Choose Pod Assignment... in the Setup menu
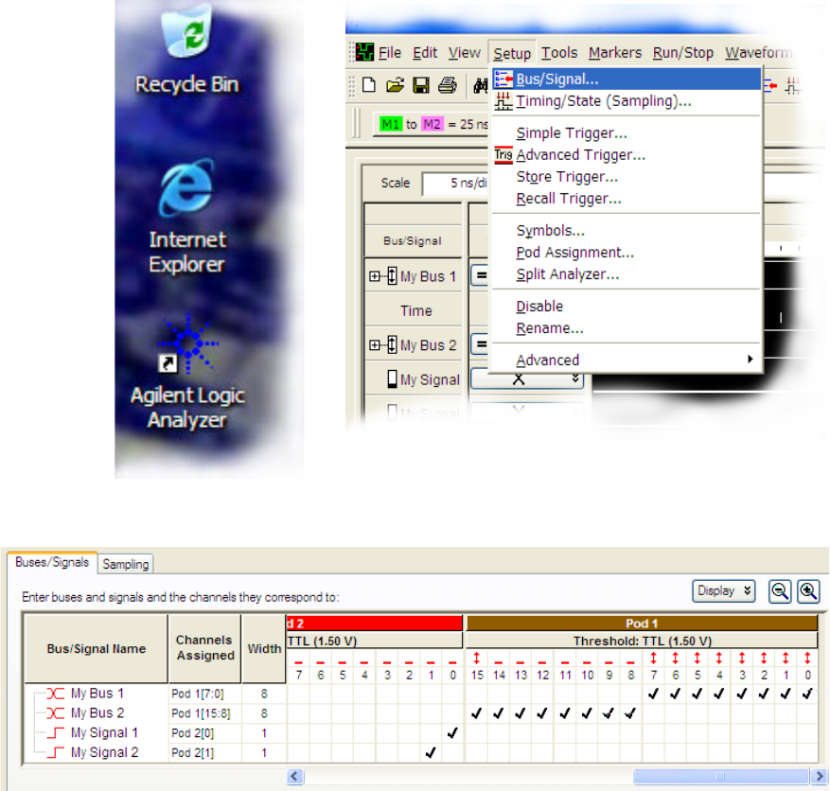Screen dimensions: 830x791 click(574, 253)
